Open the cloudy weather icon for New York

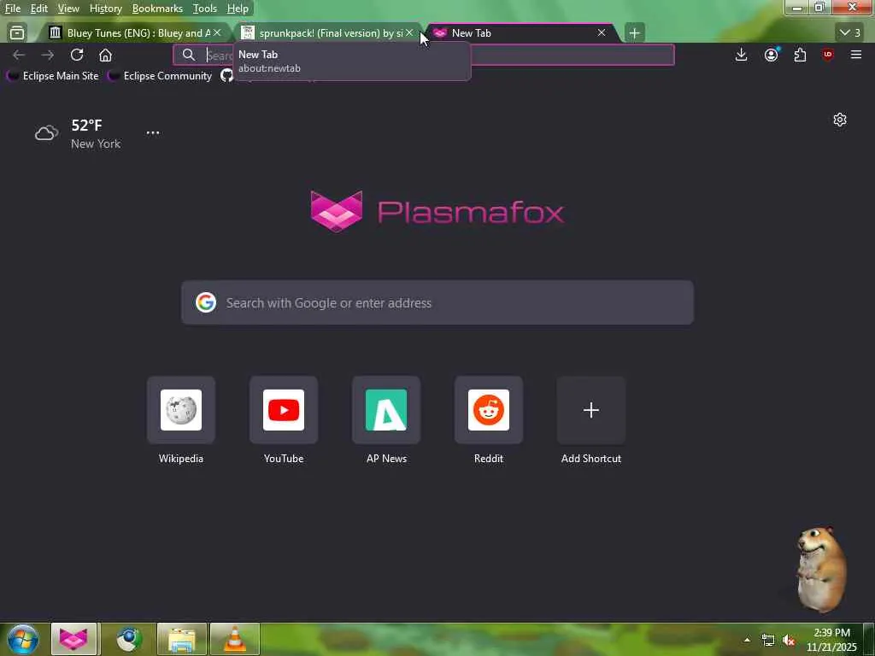pyautogui.click(x=46, y=132)
